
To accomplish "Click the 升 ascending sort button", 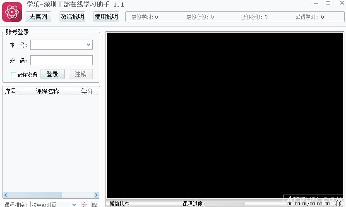I will [85, 205].
